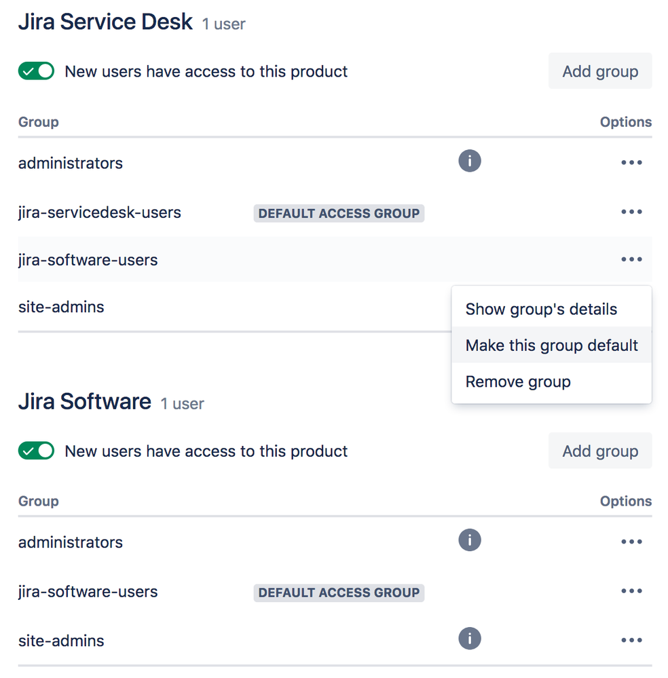This screenshot has height=678, width=668.
Task: Open the info icon next to administrators under Jira Service Desk
Action: [469, 161]
